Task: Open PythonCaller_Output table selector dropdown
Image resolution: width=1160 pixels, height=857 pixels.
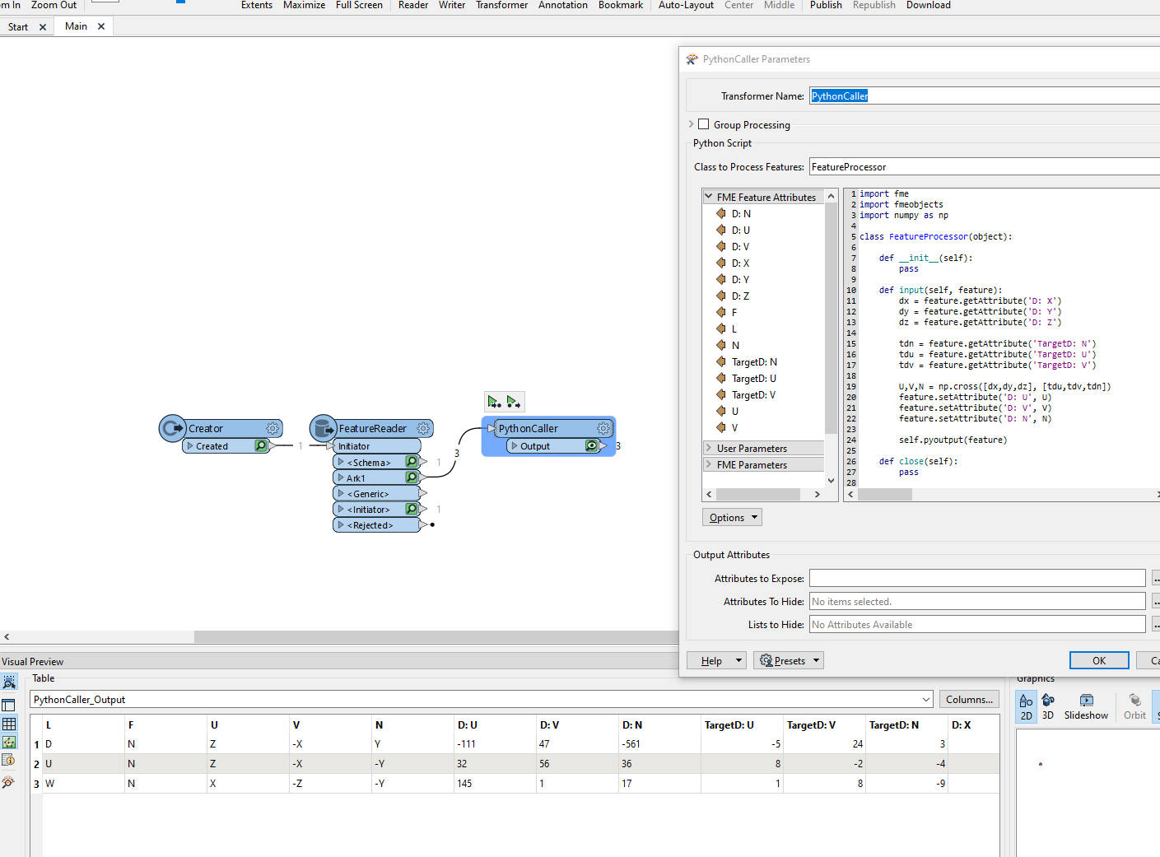Action: 926,699
